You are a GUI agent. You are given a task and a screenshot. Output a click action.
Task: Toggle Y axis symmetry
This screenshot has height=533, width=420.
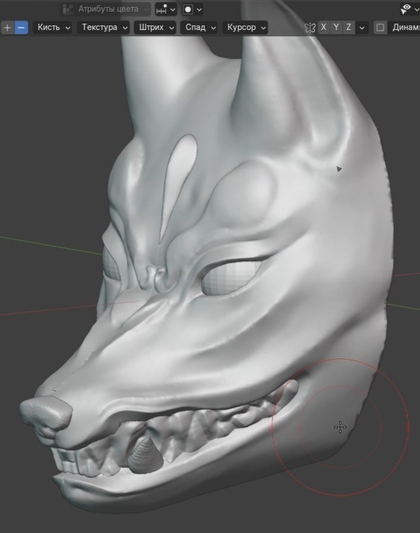pos(336,27)
